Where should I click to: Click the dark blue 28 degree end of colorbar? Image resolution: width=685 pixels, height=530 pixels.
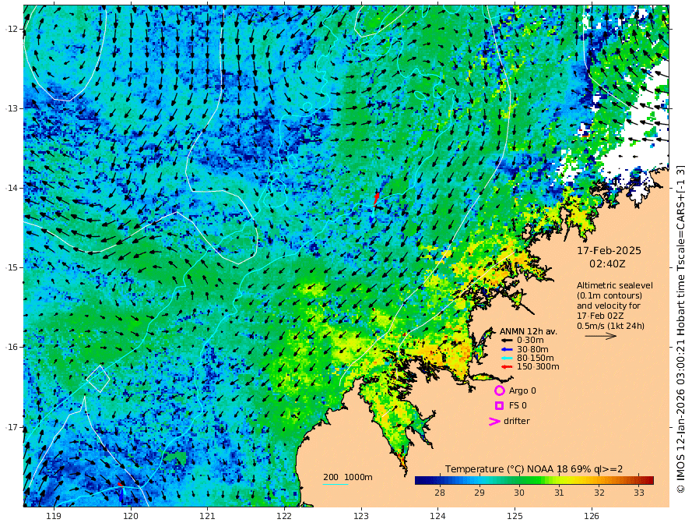[420, 480]
